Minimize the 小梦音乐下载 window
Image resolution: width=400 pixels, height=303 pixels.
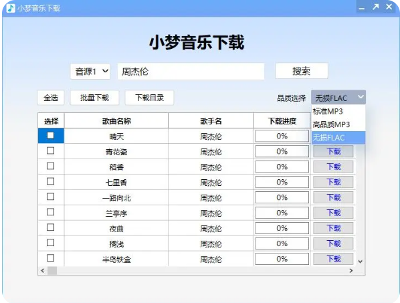pos(361,8)
